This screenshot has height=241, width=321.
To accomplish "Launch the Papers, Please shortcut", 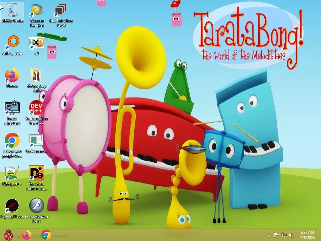I will tap(12, 208).
